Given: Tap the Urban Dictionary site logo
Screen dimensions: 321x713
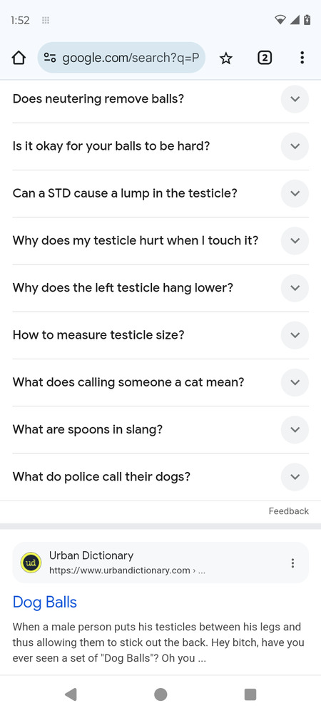Looking at the screenshot, I should [x=31, y=563].
